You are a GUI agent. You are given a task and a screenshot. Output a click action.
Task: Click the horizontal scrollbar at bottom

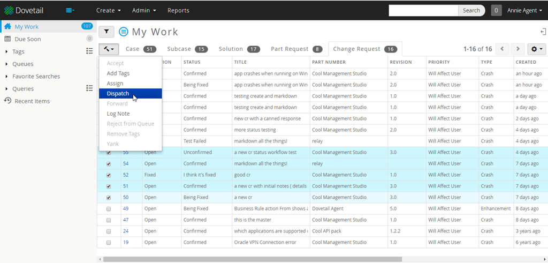click(252, 259)
